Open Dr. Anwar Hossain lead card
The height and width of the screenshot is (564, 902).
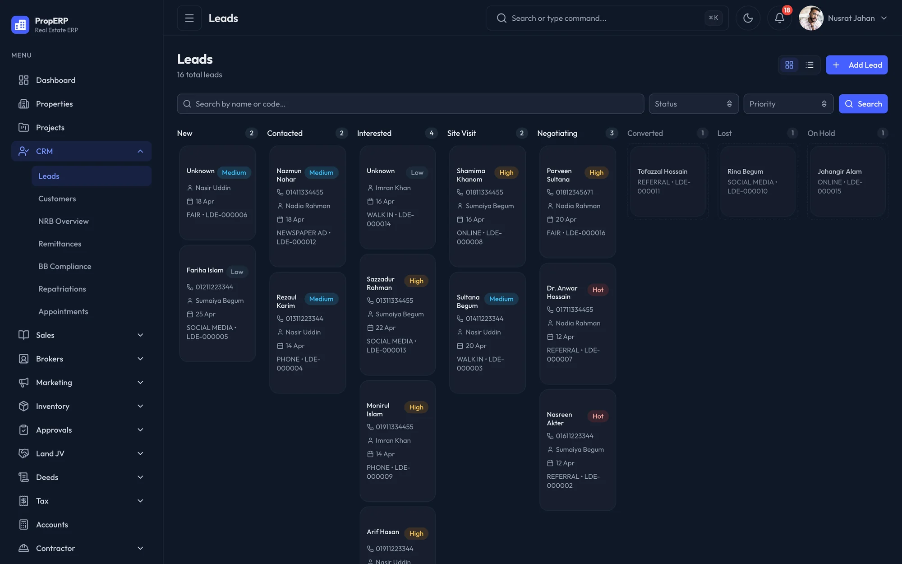point(578,324)
